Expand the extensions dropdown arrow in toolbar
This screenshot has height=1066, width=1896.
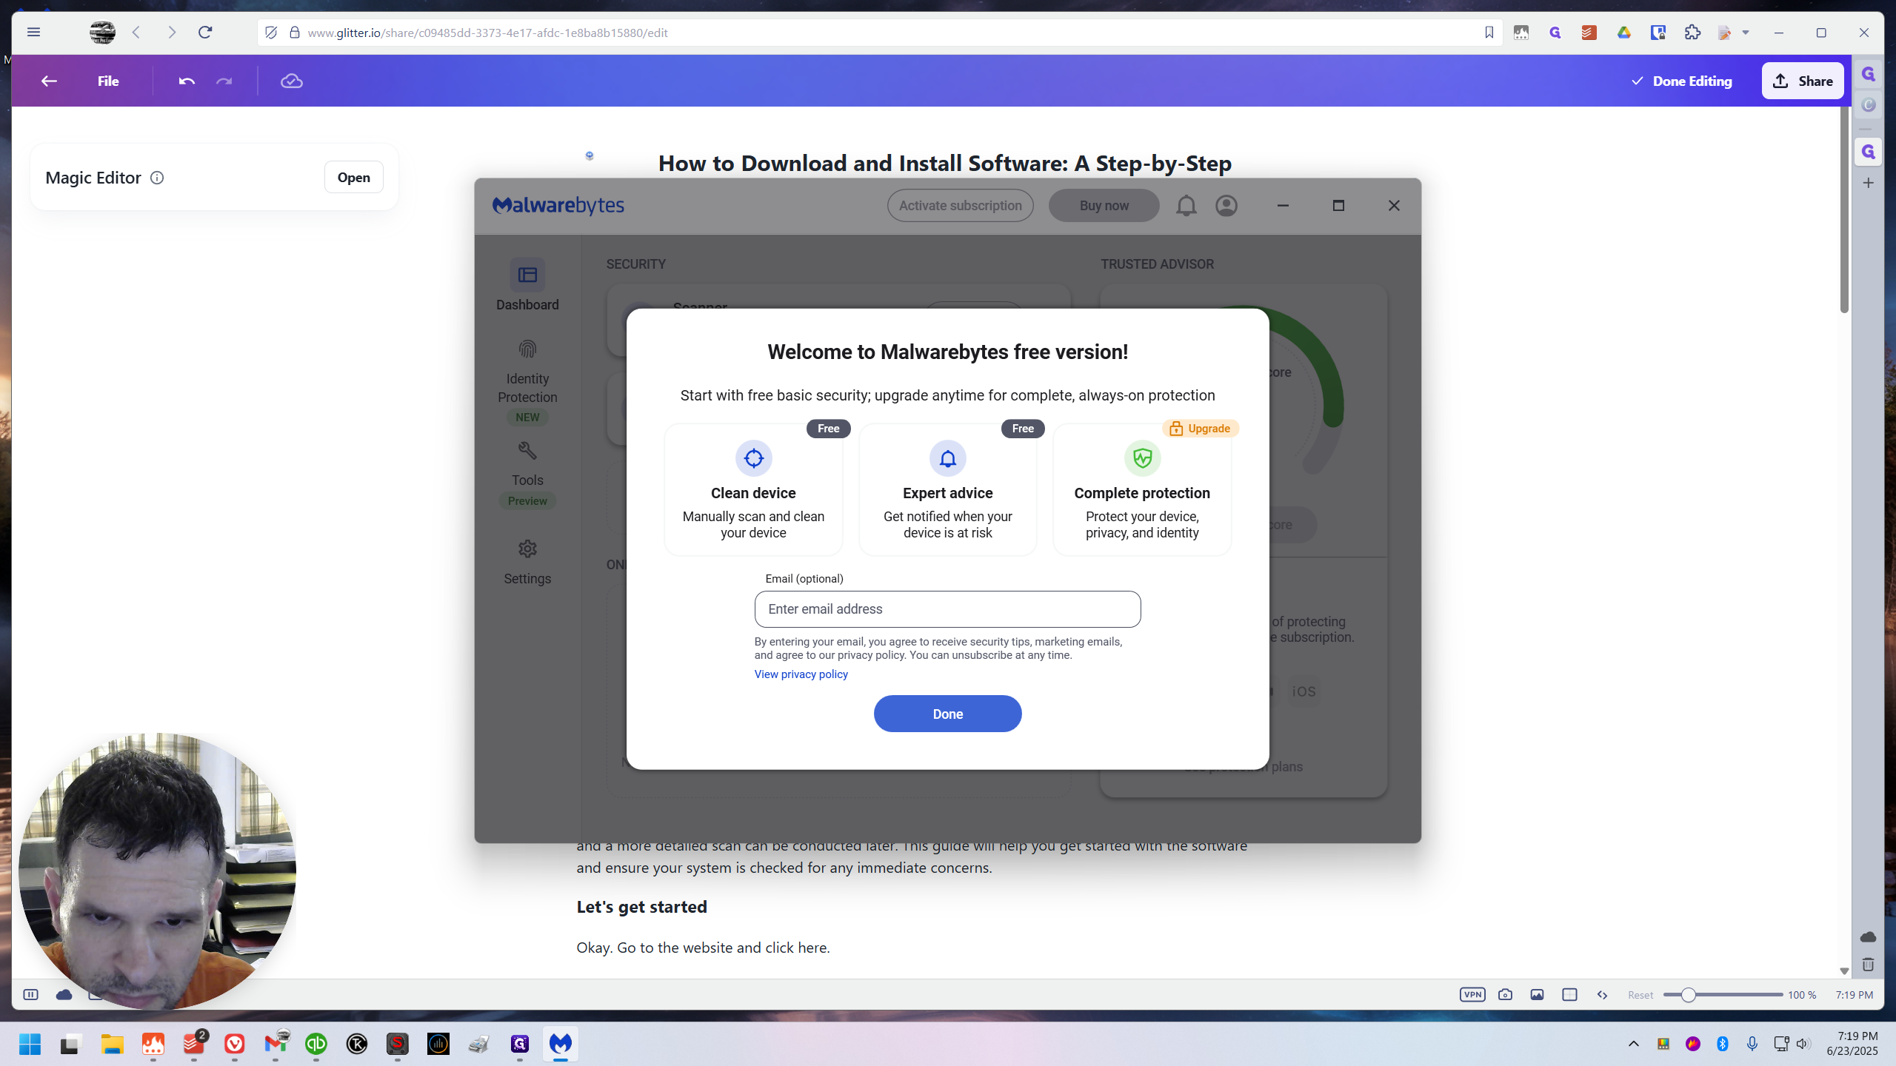[x=1746, y=32]
